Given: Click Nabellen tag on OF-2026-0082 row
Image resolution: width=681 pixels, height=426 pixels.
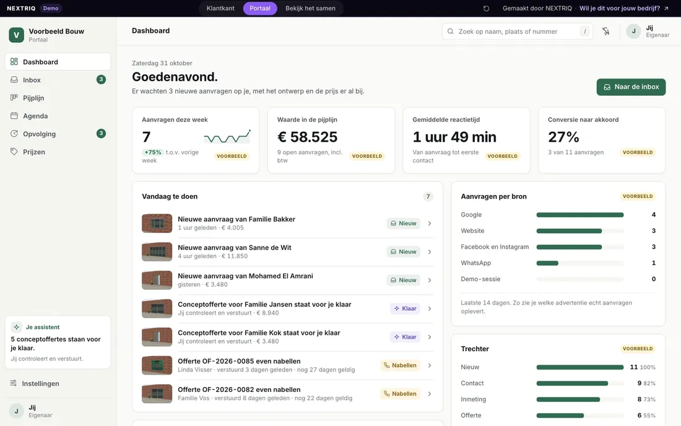Looking at the screenshot, I should tap(400, 394).
